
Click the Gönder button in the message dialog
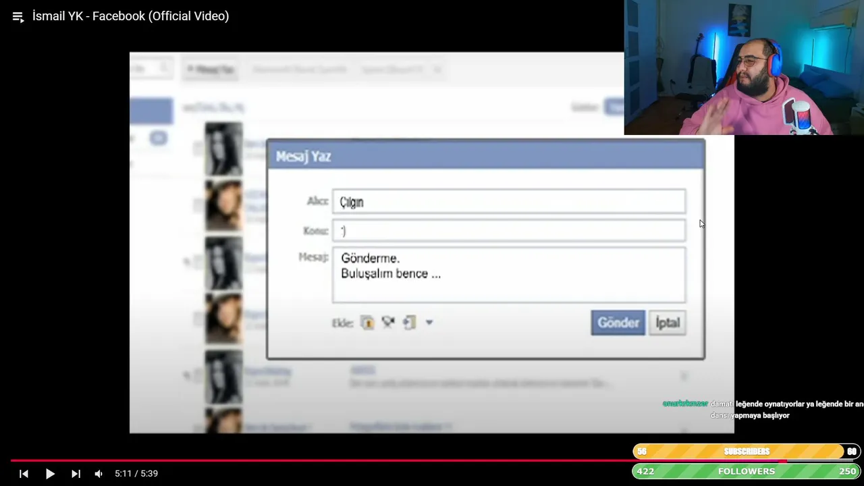(x=618, y=323)
